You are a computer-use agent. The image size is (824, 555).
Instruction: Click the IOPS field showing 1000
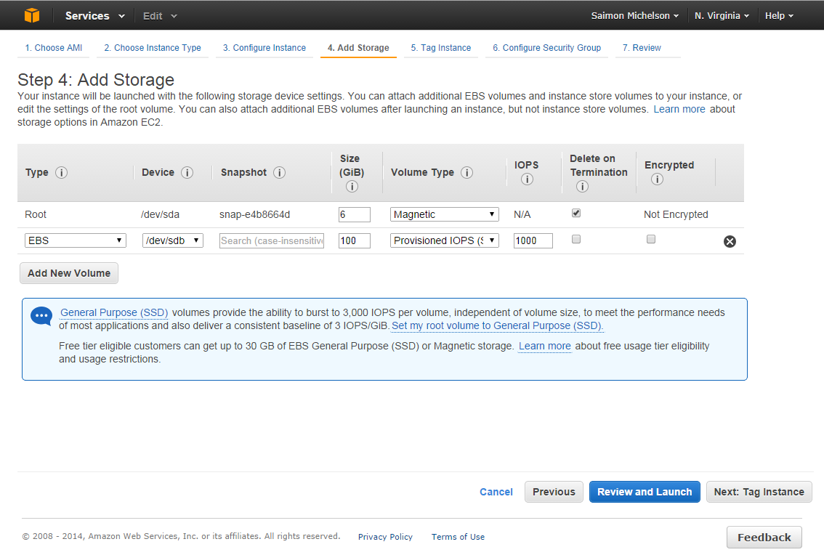533,240
